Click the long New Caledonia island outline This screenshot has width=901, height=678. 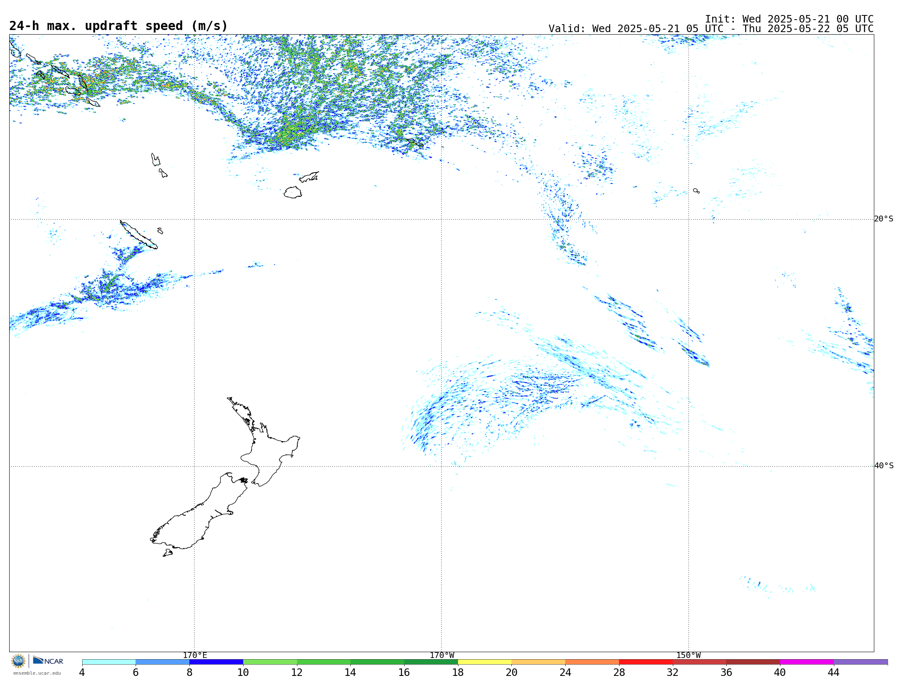139,235
